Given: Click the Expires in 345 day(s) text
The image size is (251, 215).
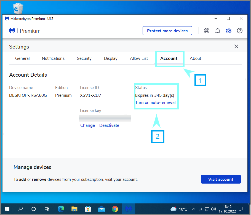Looking at the screenshot, I should point(155,95).
